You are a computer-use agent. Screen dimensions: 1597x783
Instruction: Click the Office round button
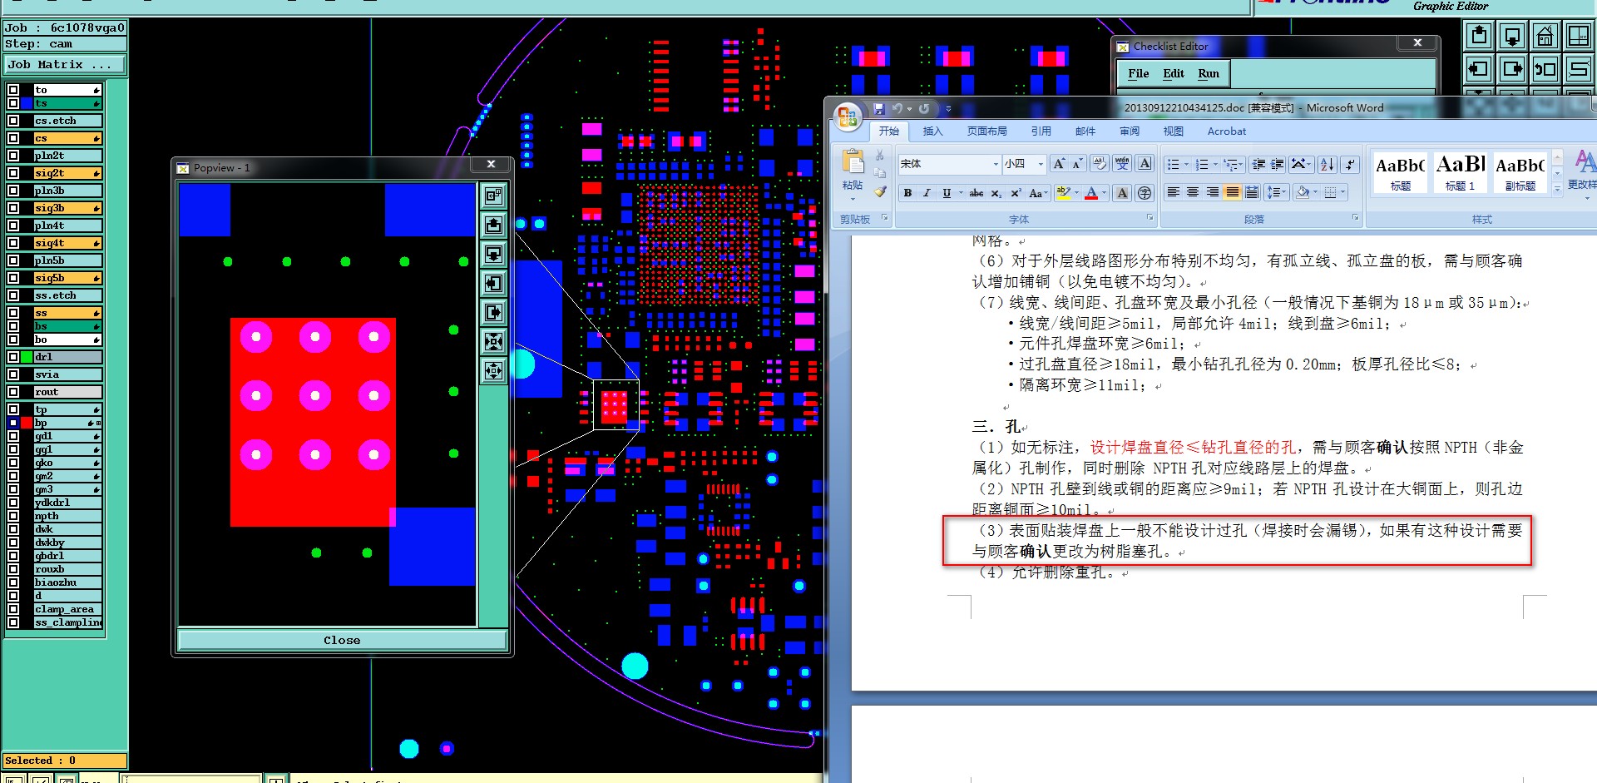click(848, 116)
